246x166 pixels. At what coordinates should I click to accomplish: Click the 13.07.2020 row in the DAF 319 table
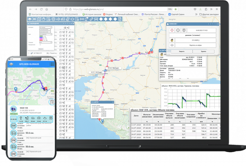(176, 125)
